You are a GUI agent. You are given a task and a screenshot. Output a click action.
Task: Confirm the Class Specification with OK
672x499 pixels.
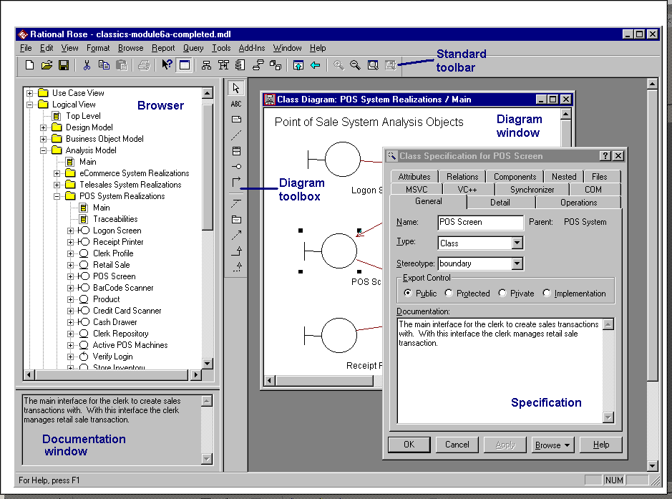tap(409, 445)
